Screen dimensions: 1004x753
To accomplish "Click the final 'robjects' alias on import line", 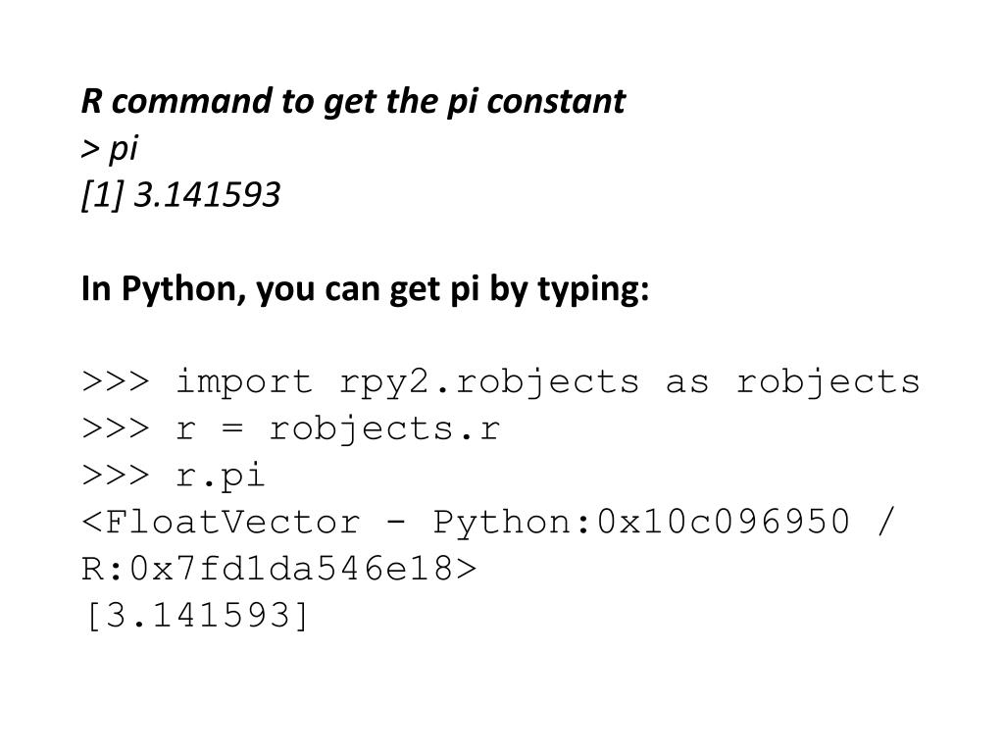I will pos(828,383).
